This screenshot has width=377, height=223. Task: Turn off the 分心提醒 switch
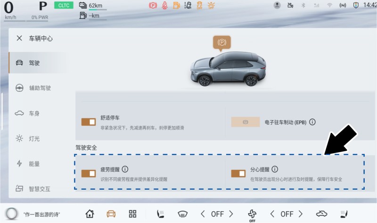tap(238, 173)
